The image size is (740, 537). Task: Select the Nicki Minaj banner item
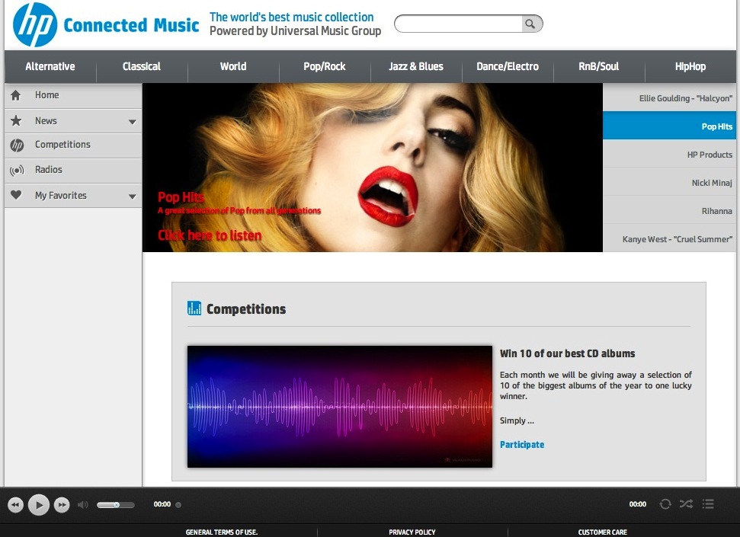(x=669, y=182)
